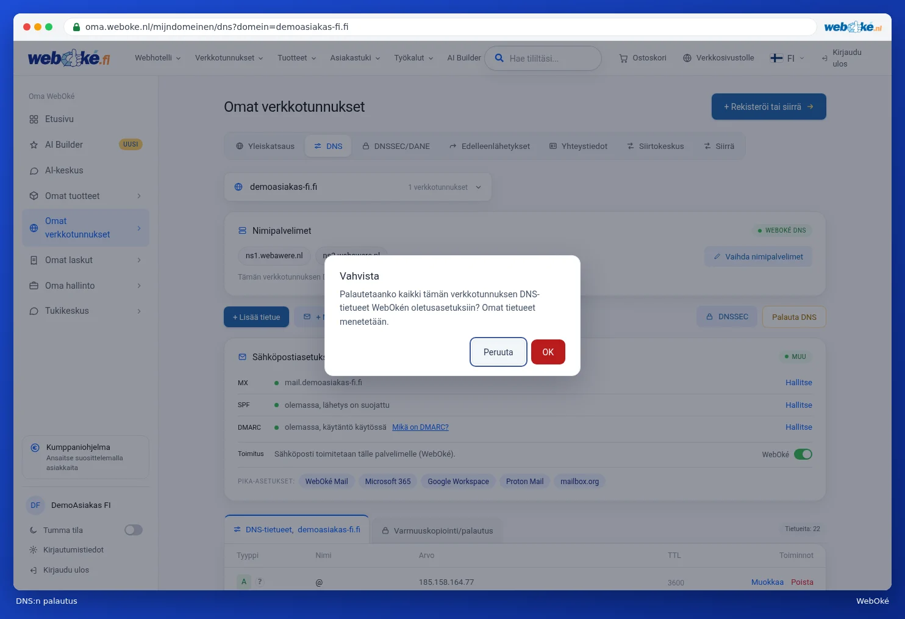Toggle the Tumma tila dark mode switch

click(134, 530)
